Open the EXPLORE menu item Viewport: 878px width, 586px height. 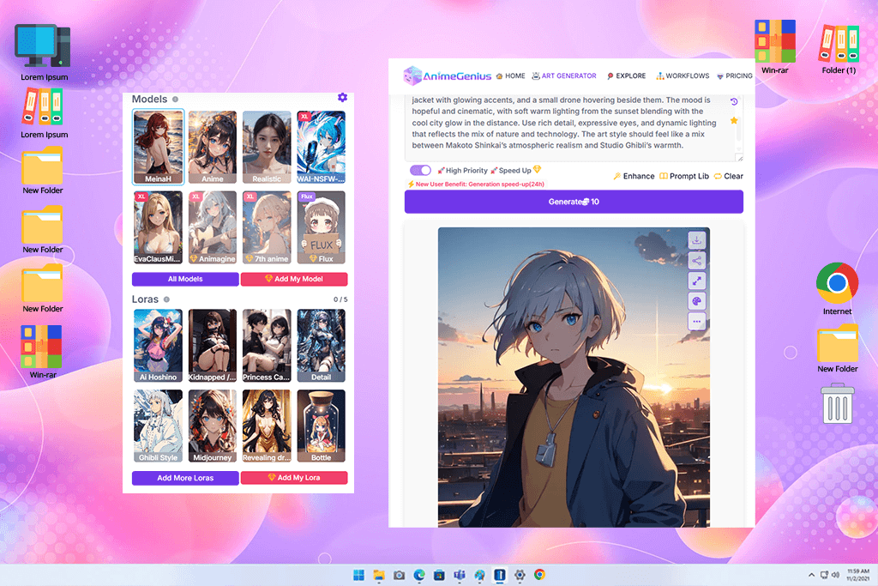627,76
